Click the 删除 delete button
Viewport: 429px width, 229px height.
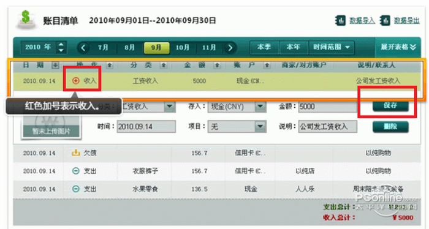[390, 127]
